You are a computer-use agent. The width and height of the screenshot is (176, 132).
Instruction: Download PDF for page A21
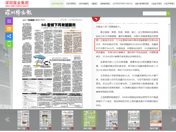161,128
